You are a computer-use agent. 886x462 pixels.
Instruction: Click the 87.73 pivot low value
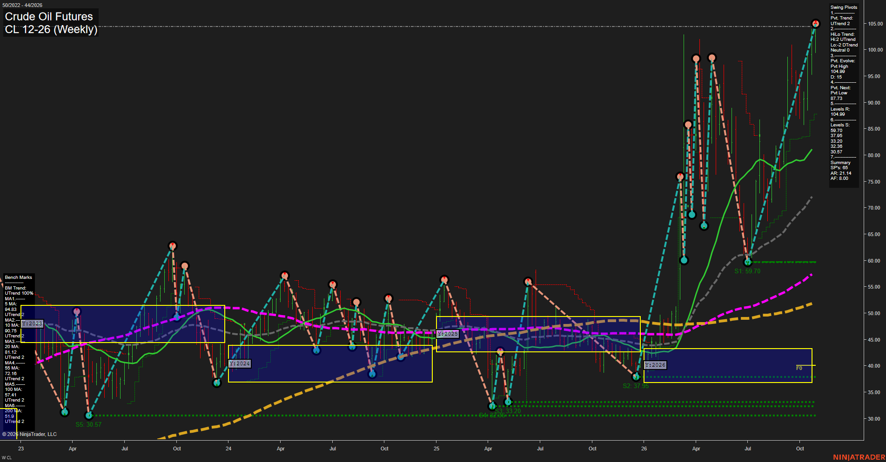point(837,99)
